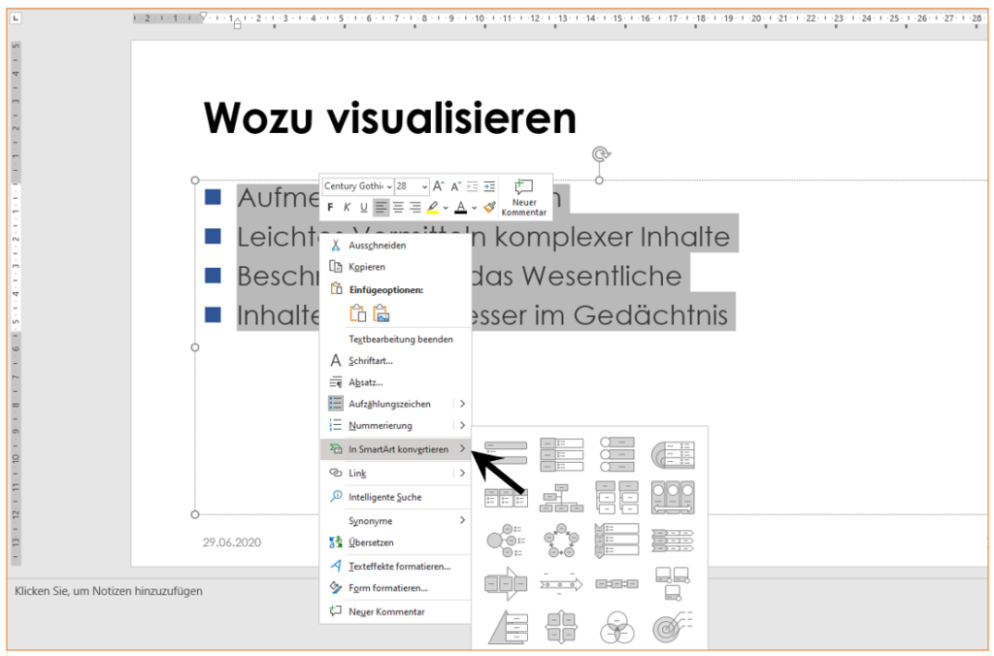994x656 pixels.
Task: Open Absatz... from context menu
Action: click(396, 382)
